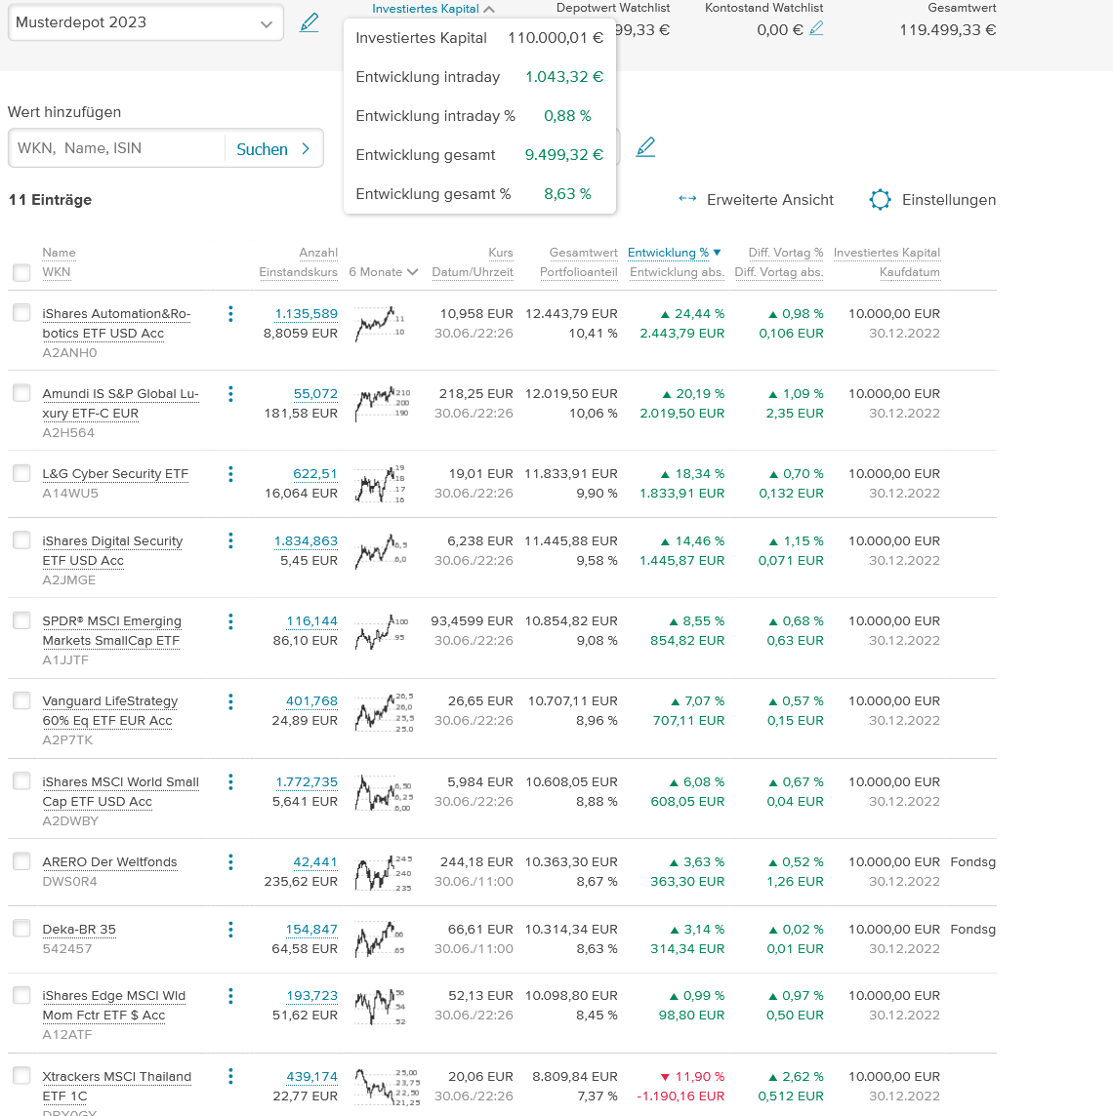Open three-dot menu for Deka-BR 35
1113x1116 pixels.
(x=230, y=930)
